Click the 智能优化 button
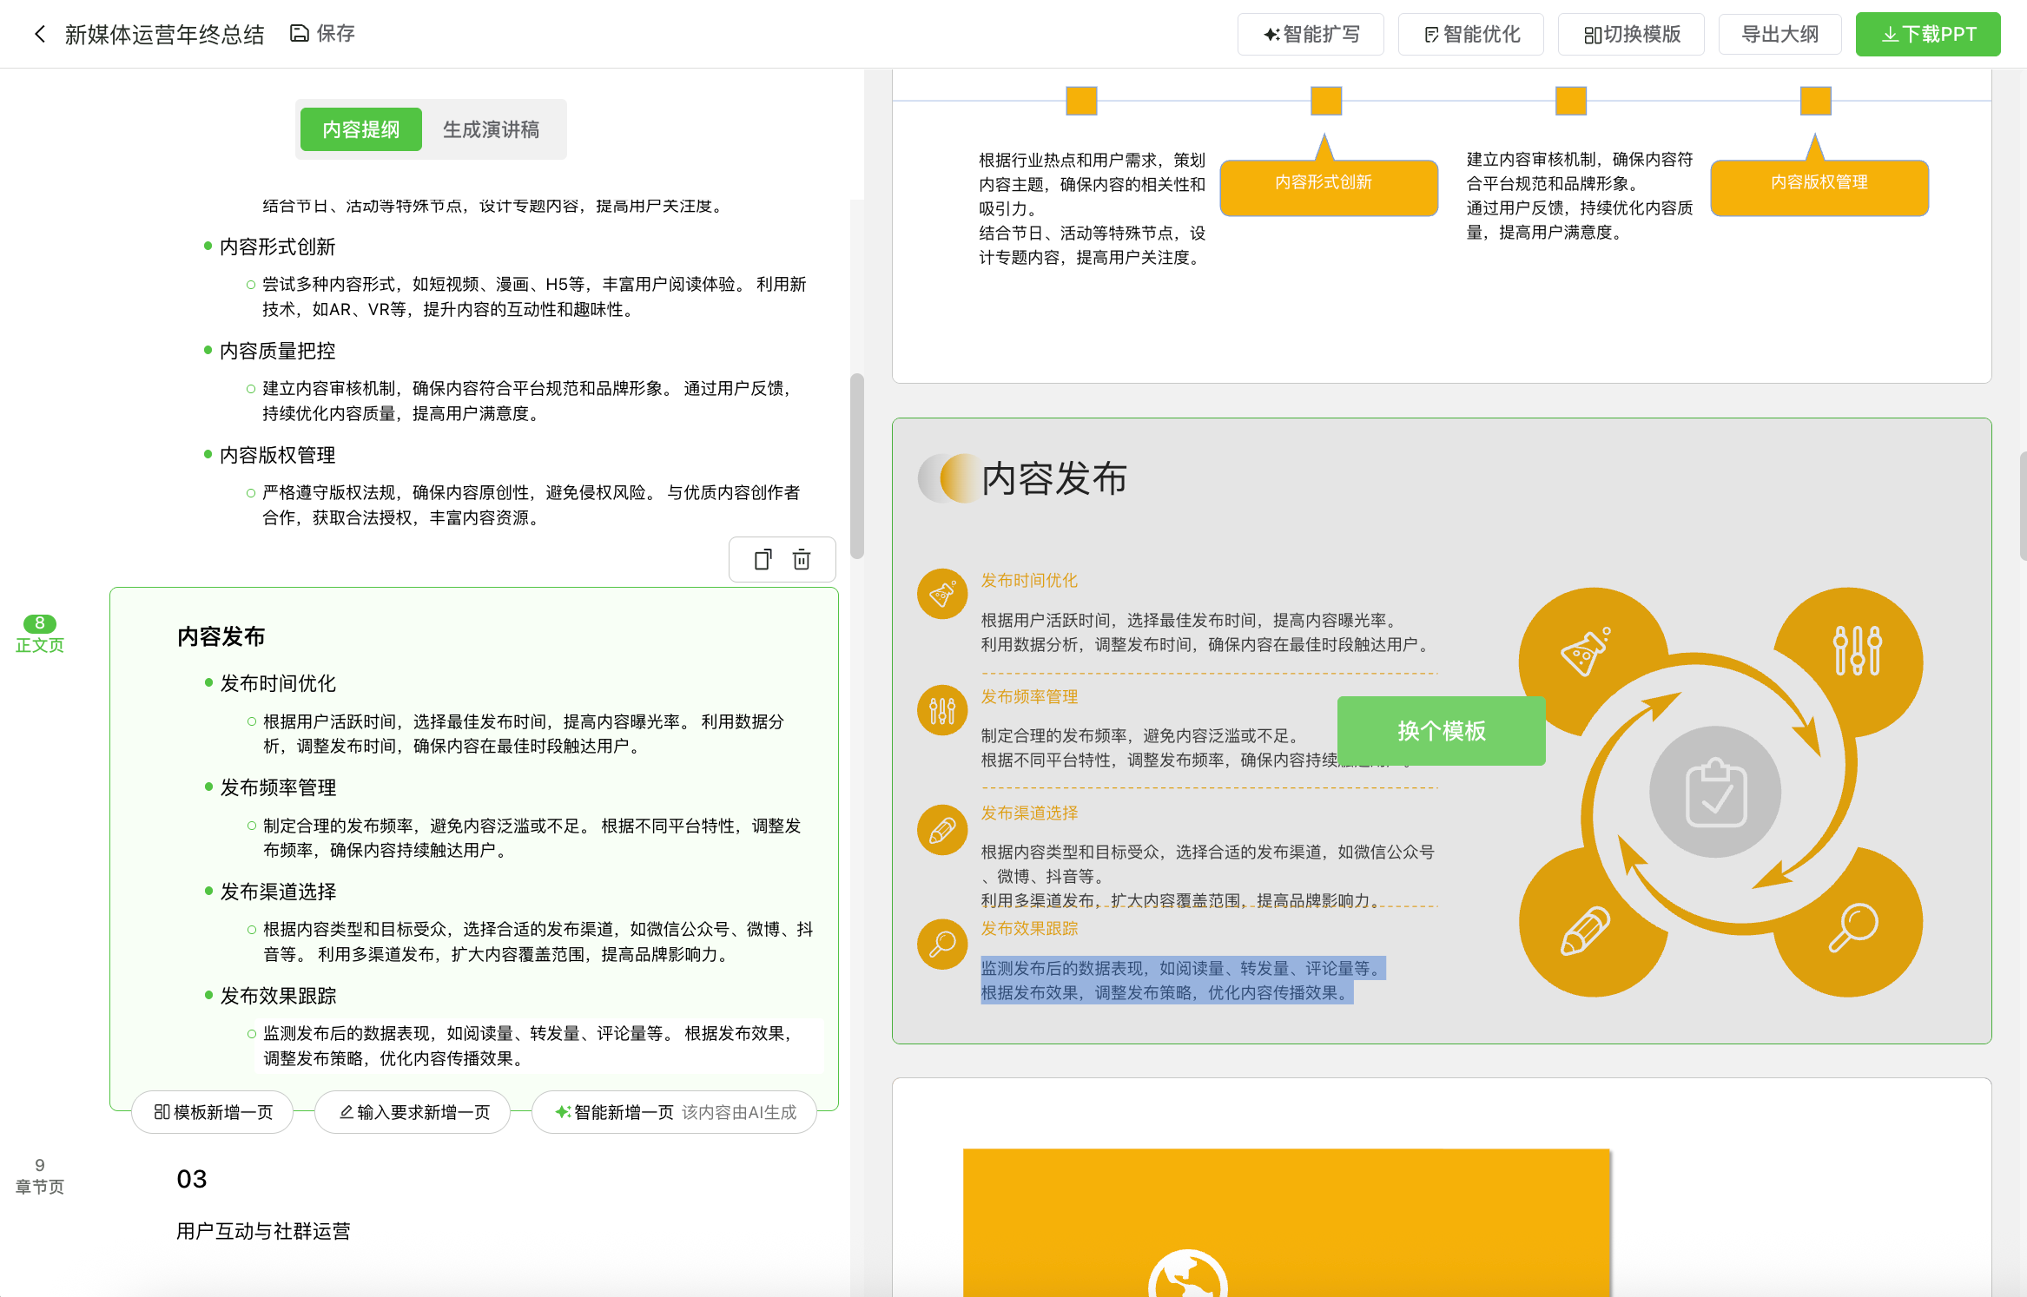The width and height of the screenshot is (2027, 1297). 1471,35
